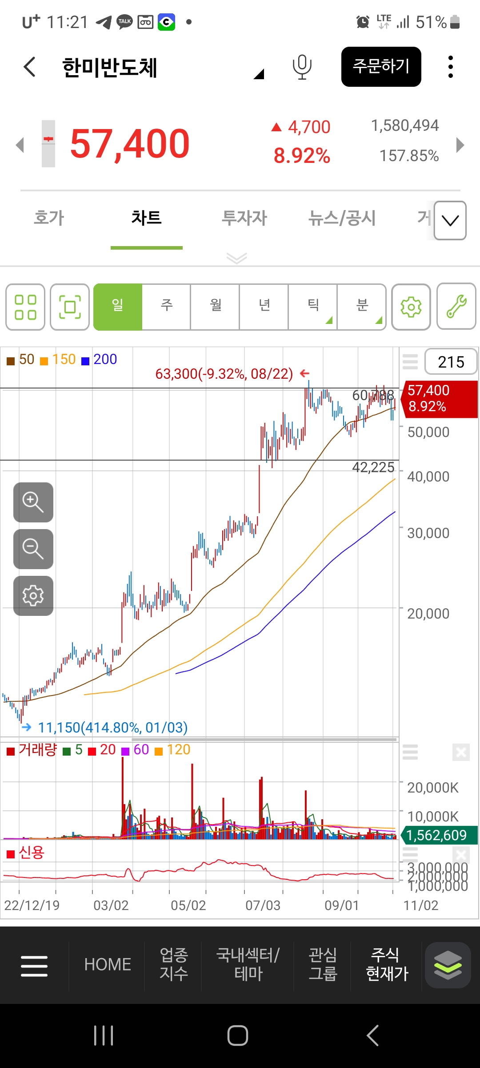
Task: Tap the 주문하기 order button
Action: point(381,67)
